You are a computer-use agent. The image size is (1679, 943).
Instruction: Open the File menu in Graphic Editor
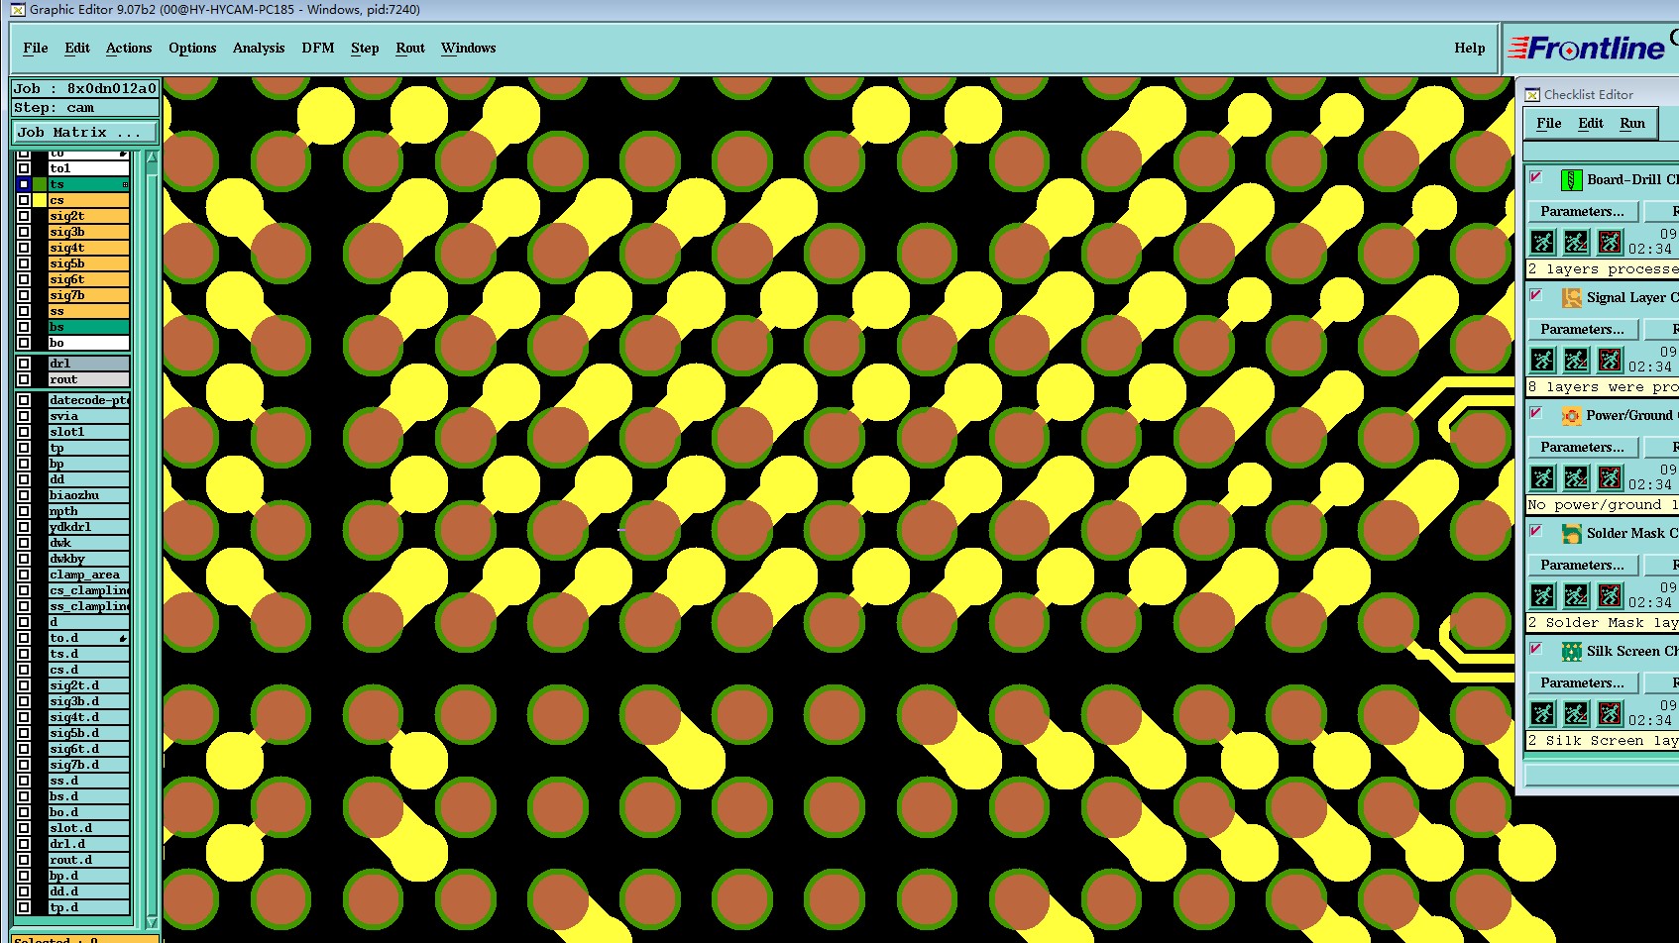point(36,48)
